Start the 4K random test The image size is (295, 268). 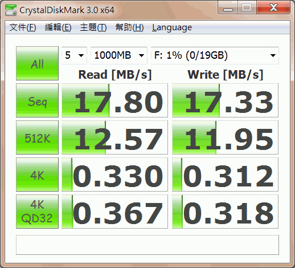[x=37, y=174]
